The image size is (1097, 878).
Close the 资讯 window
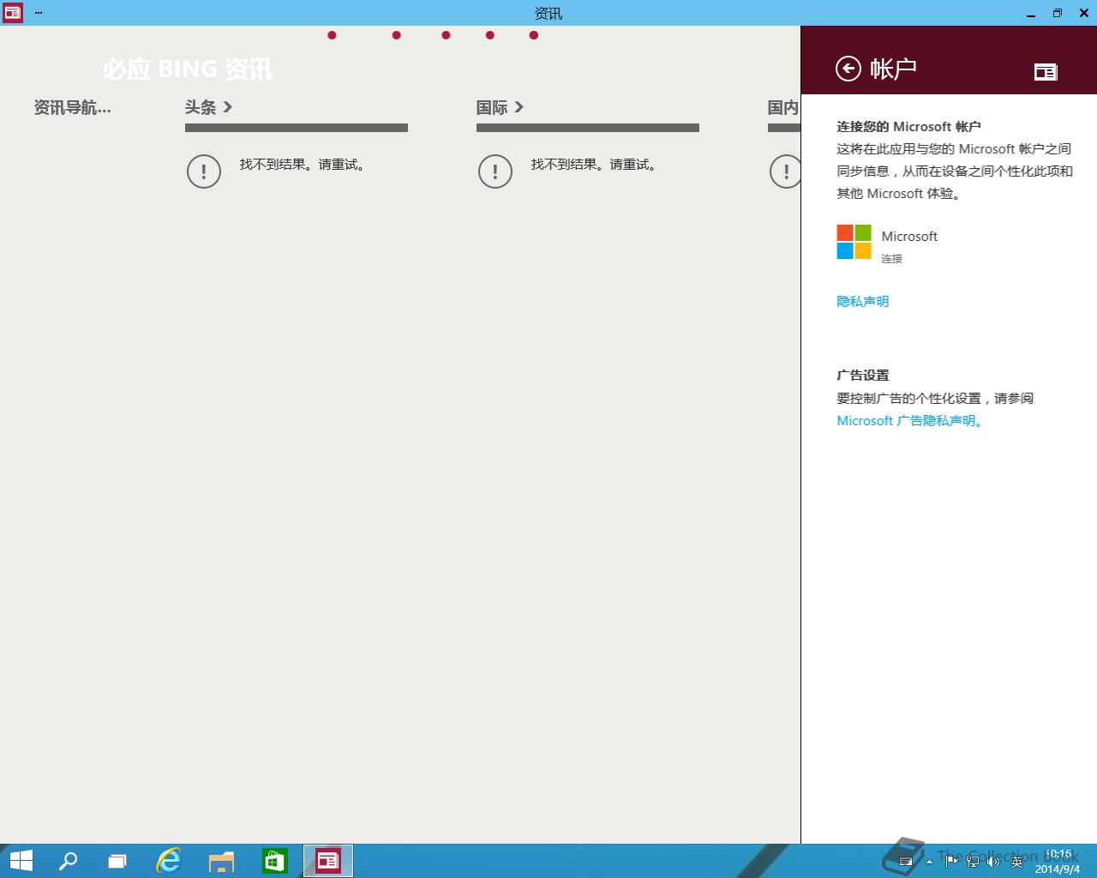[1082, 13]
